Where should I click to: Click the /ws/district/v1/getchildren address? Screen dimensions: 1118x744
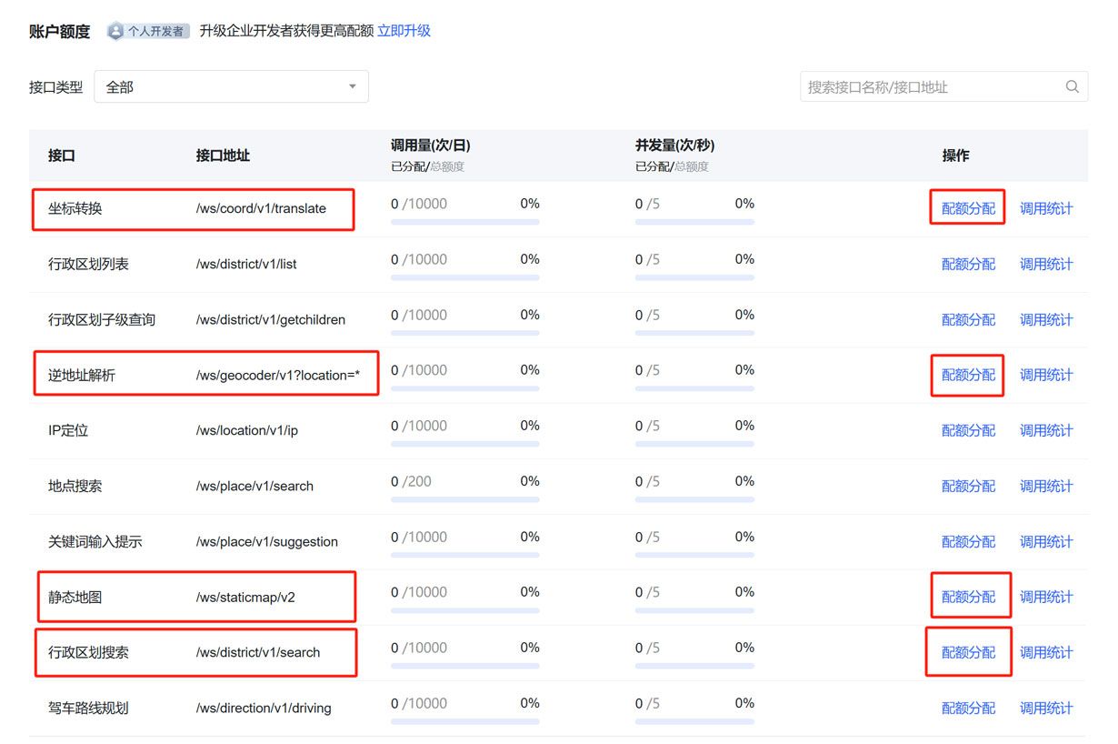pos(271,319)
